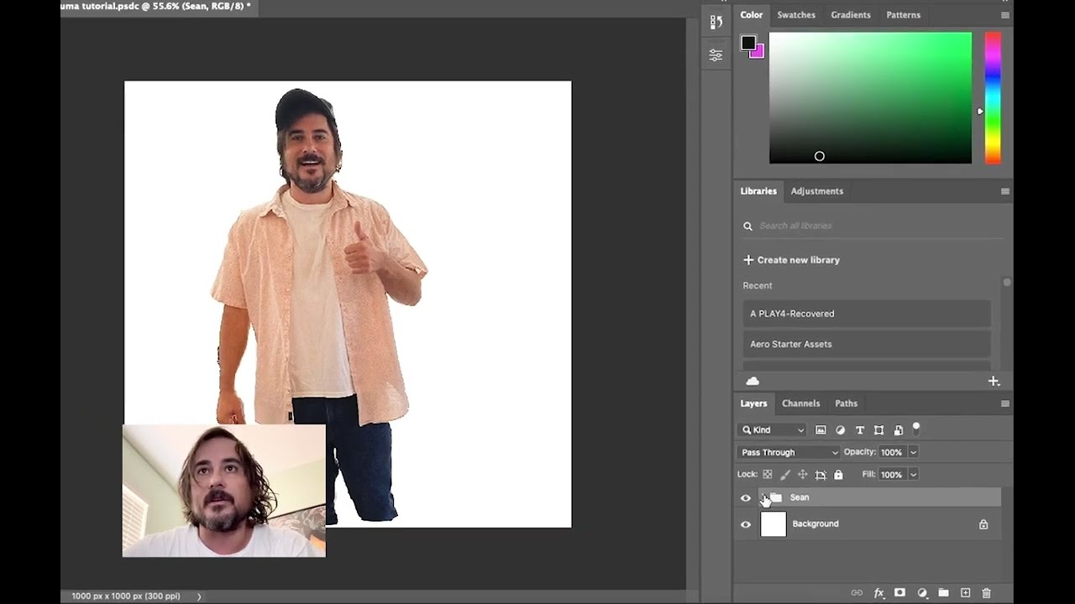
Task: Click the foreground color swatch
Action: click(747, 43)
